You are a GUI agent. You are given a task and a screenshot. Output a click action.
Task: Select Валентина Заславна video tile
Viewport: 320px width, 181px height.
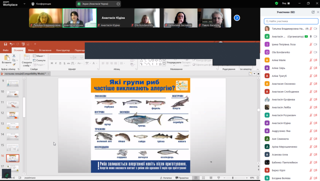(x=180, y=18)
